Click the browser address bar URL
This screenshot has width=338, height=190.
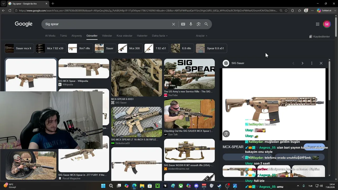point(148,11)
